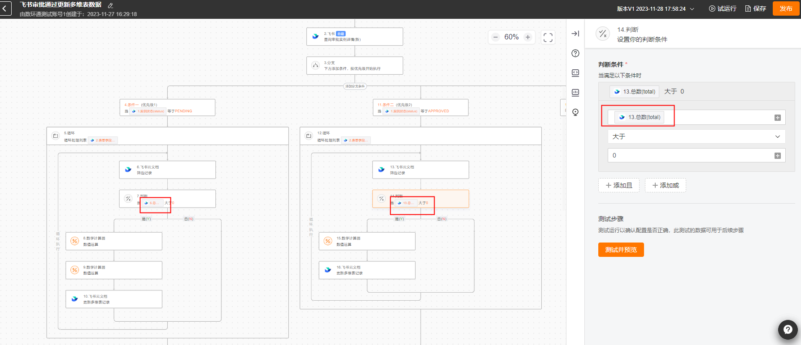Image resolution: width=801 pixels, height=345 pixels.
Task: Zoom out with the minus button
Action: tap(496, 37)
